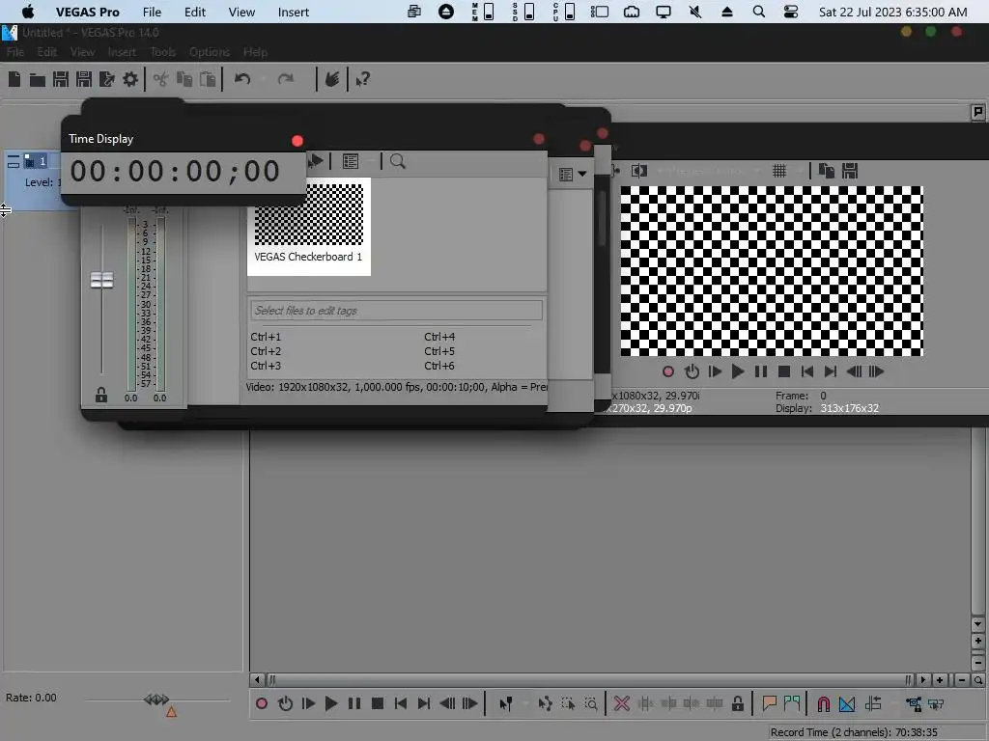Click the Undo arrow icon

(x=242, y=79)
